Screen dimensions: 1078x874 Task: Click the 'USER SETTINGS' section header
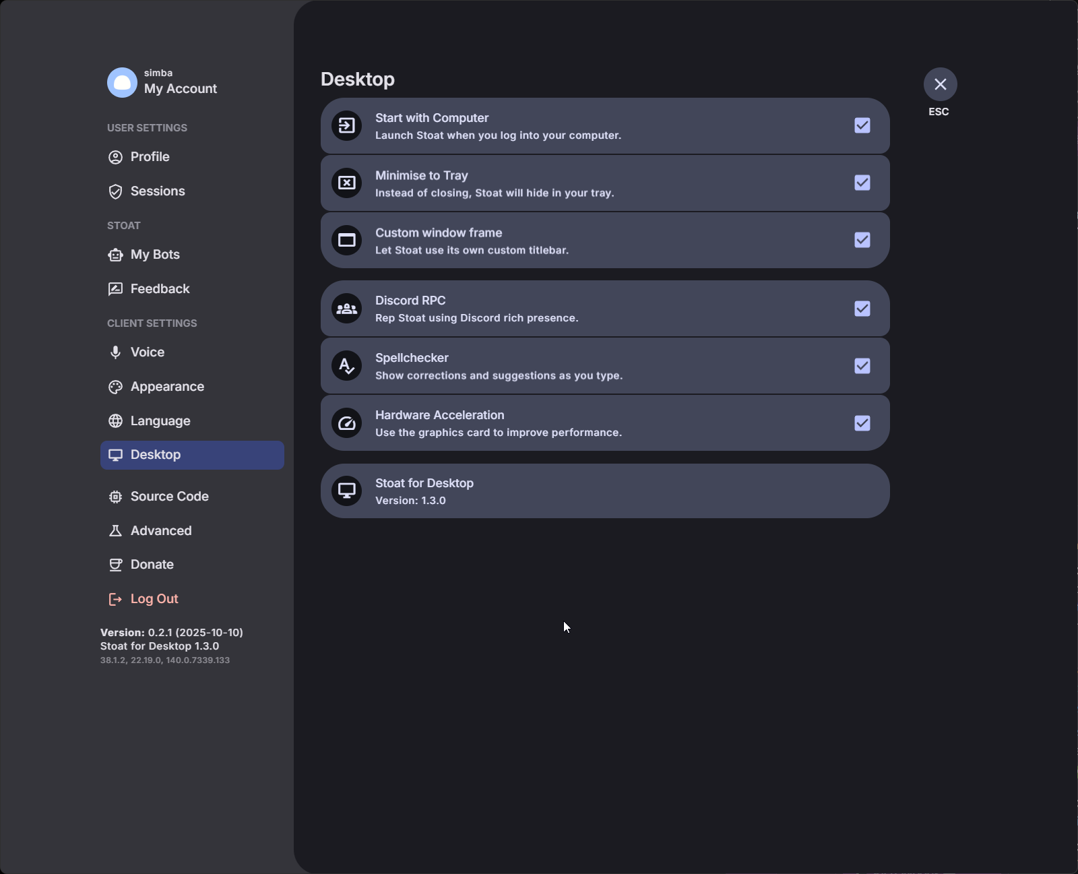click(147, 128)
